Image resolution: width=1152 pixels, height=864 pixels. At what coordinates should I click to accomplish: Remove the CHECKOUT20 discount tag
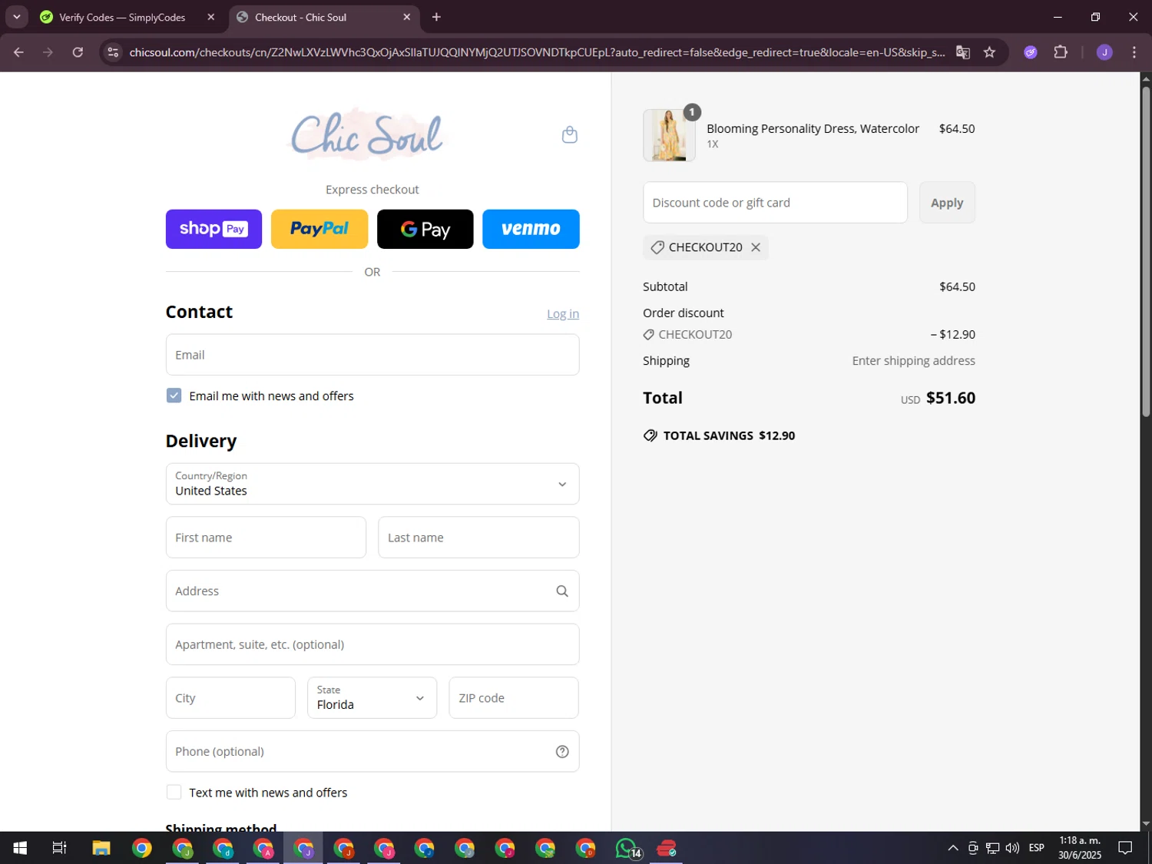click(x=756, y=247)
